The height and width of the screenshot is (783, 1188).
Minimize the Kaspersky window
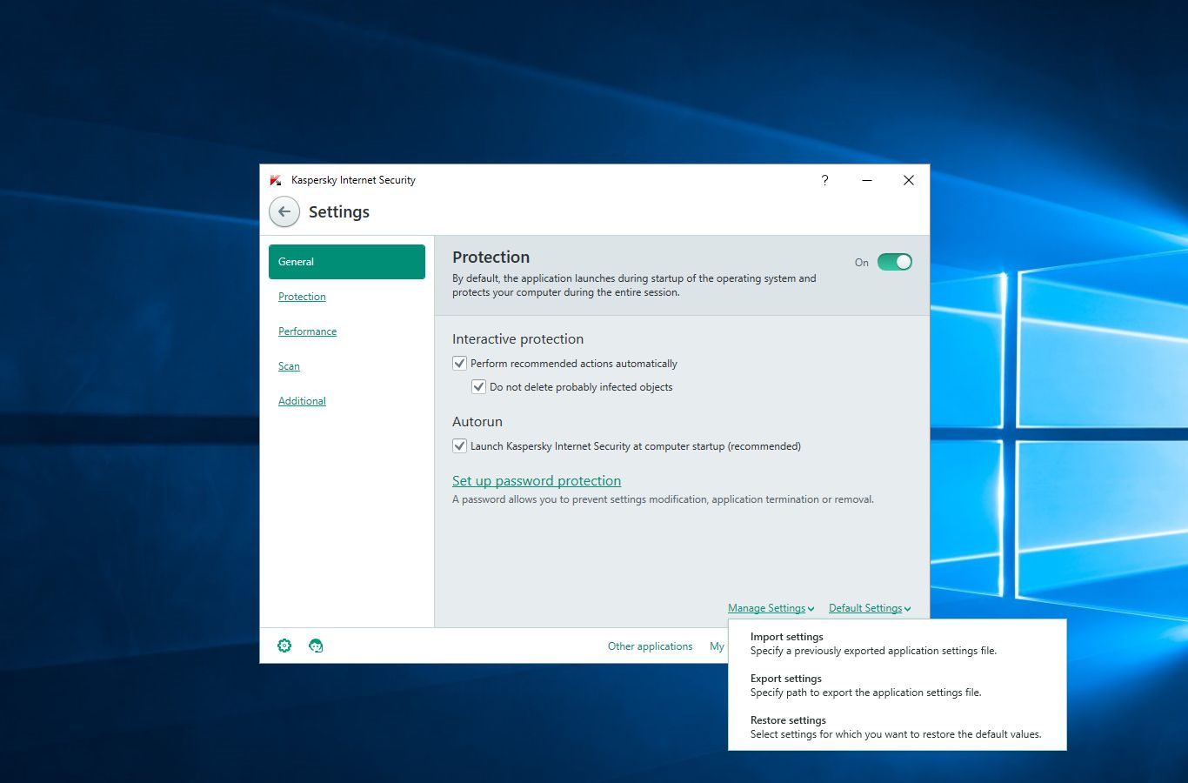[x=867, y=180]
